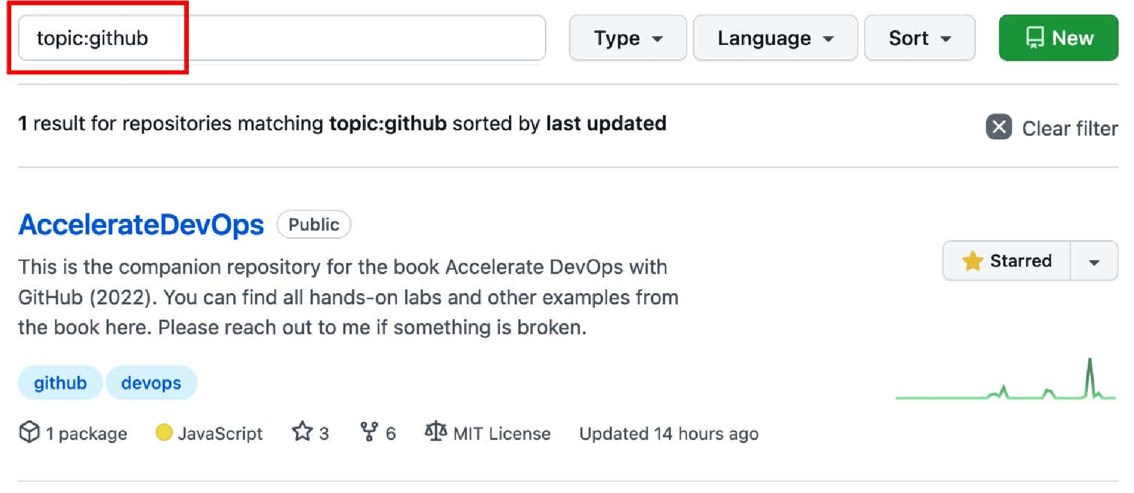The width and height of the screenshot is (1134, 493).
Task: Expand the star lists dropdown arrow
Action: tap(1094, 261)
